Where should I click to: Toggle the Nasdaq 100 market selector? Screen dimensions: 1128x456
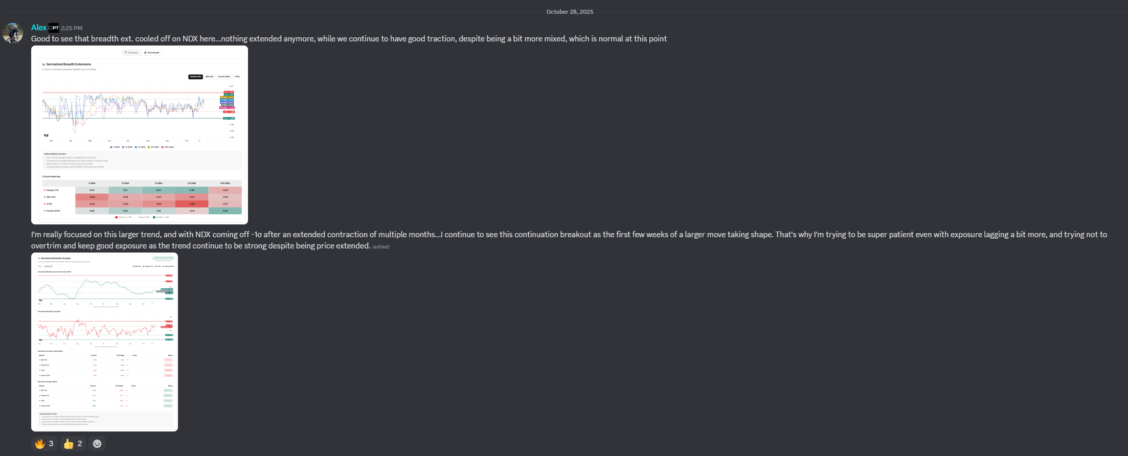[195, 77]
